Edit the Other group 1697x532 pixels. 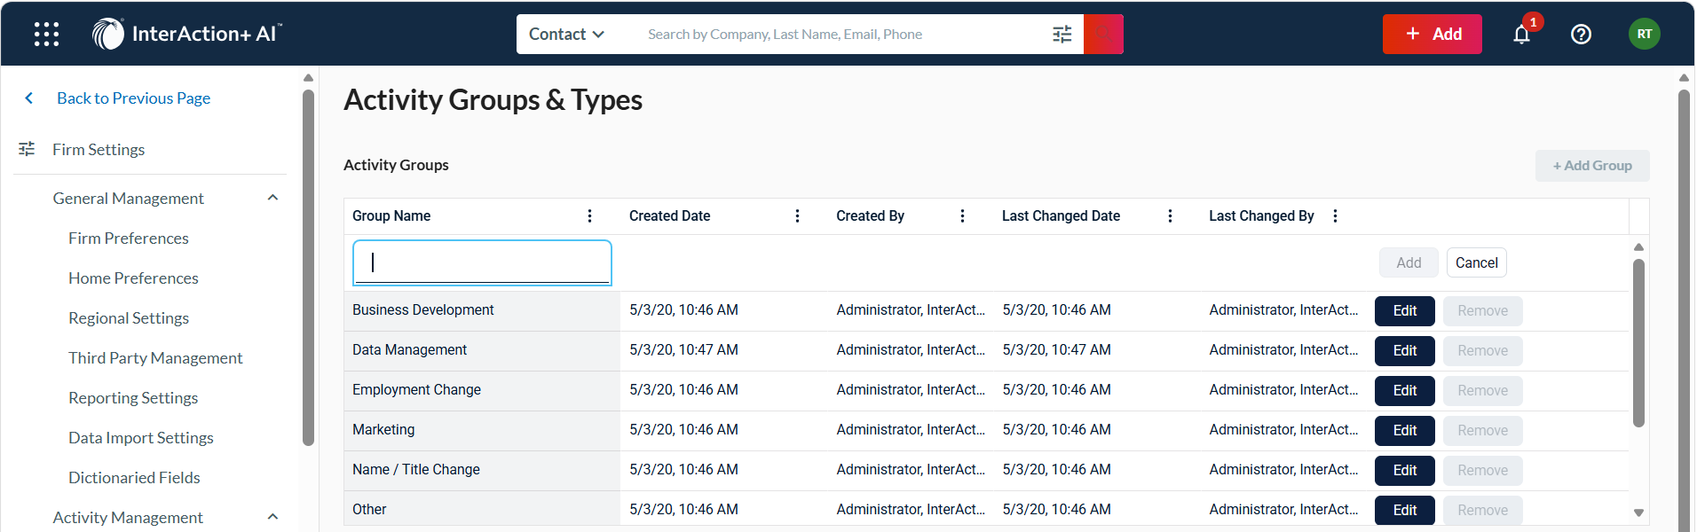(1405, 510)
